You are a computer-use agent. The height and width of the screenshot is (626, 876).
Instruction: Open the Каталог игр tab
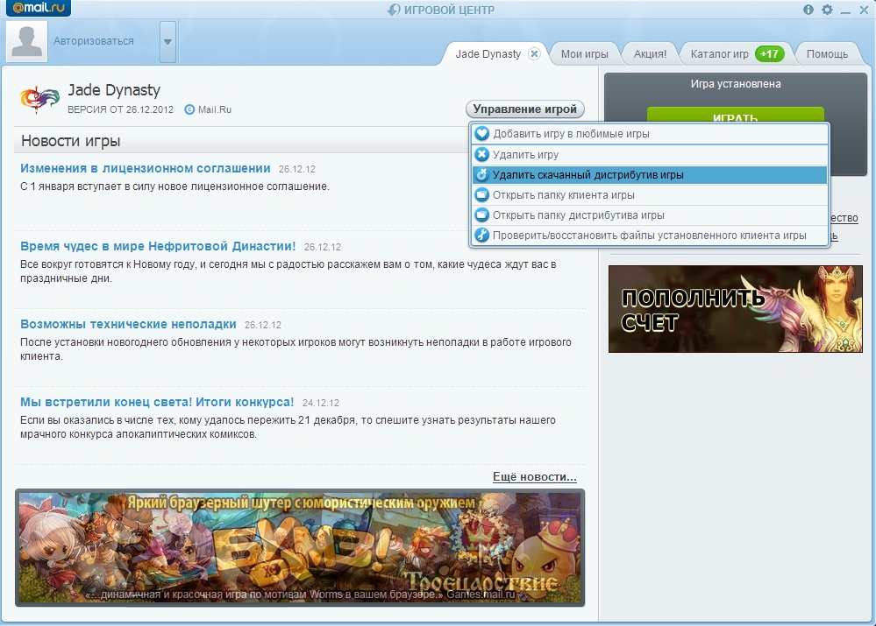click(x=719, y=54)
